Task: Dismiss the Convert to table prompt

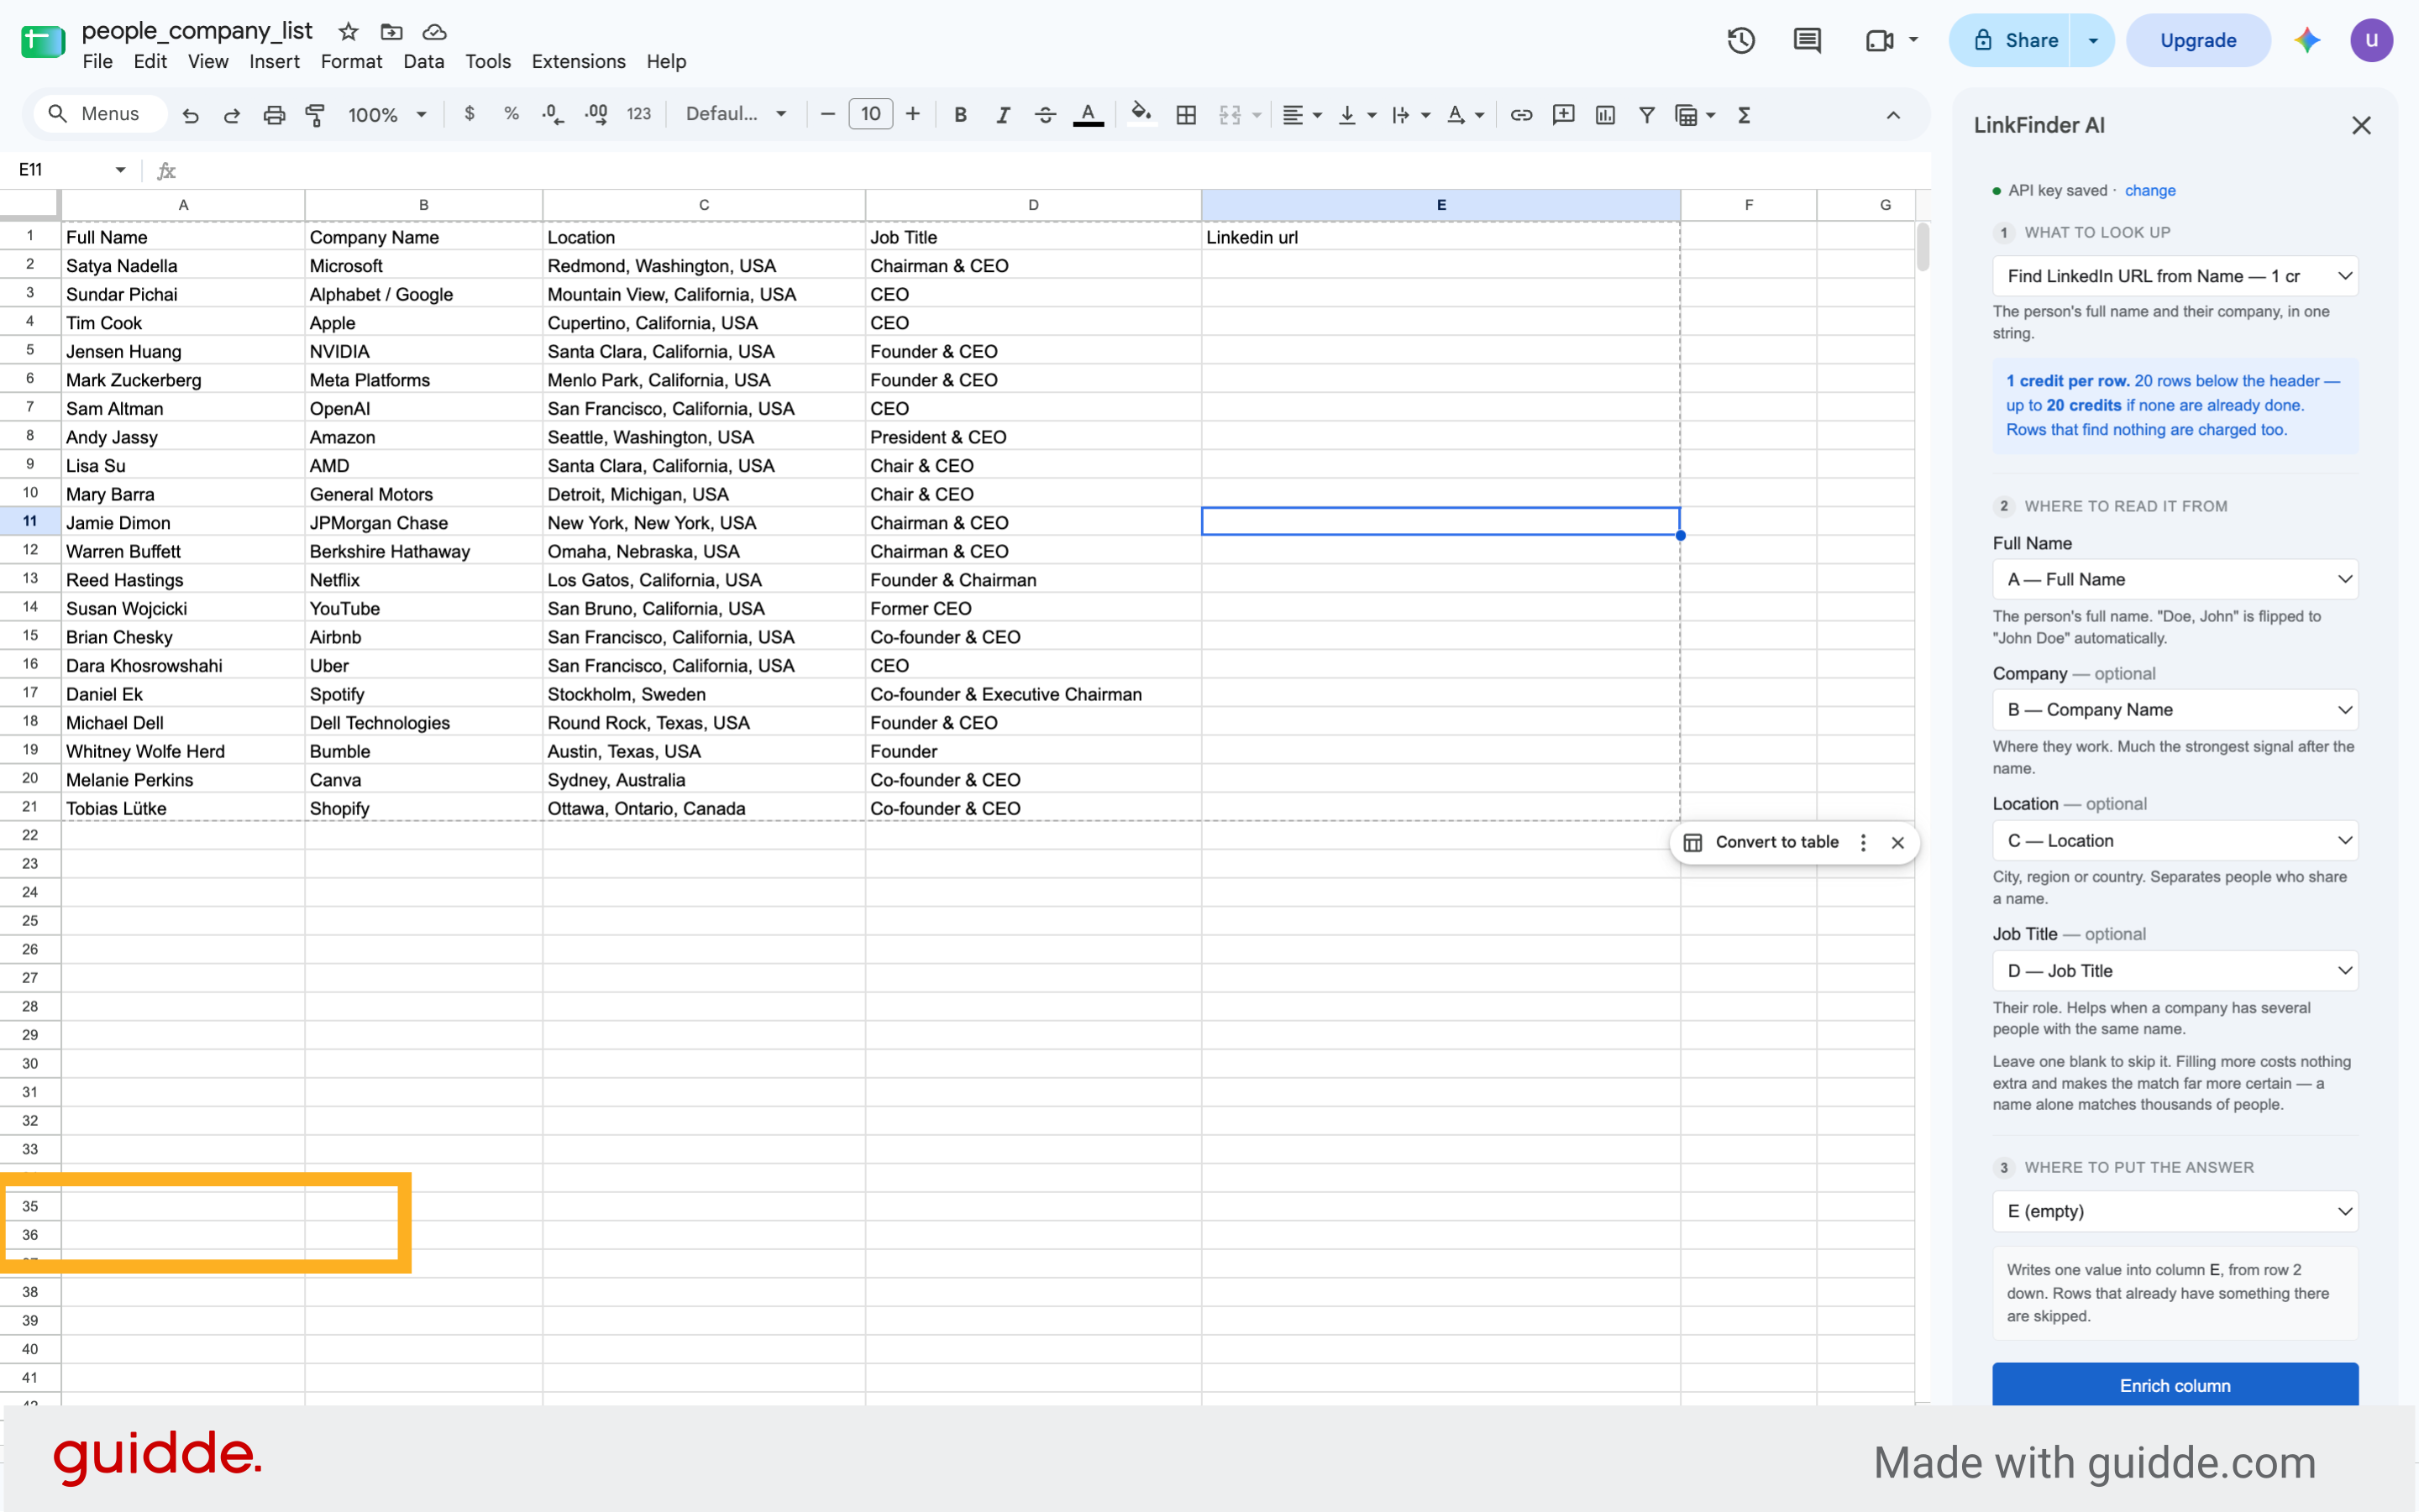Action: pos(1897,842)
